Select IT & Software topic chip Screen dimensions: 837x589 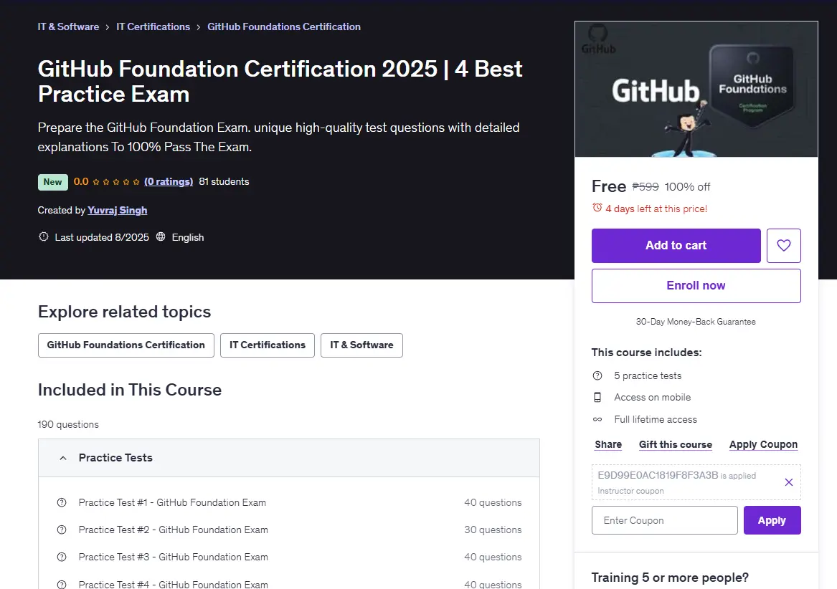pyautogui.click(x=362, y=345)
